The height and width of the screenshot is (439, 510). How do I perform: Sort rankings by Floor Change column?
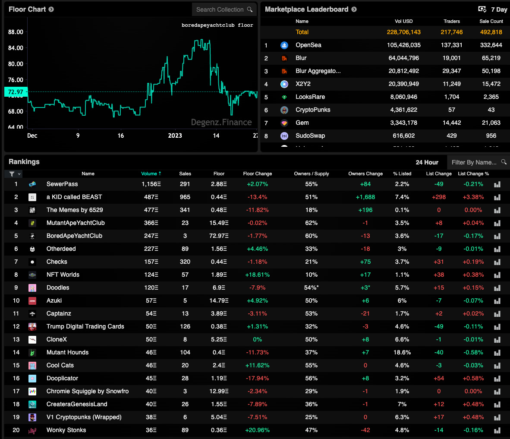point(257,174)
